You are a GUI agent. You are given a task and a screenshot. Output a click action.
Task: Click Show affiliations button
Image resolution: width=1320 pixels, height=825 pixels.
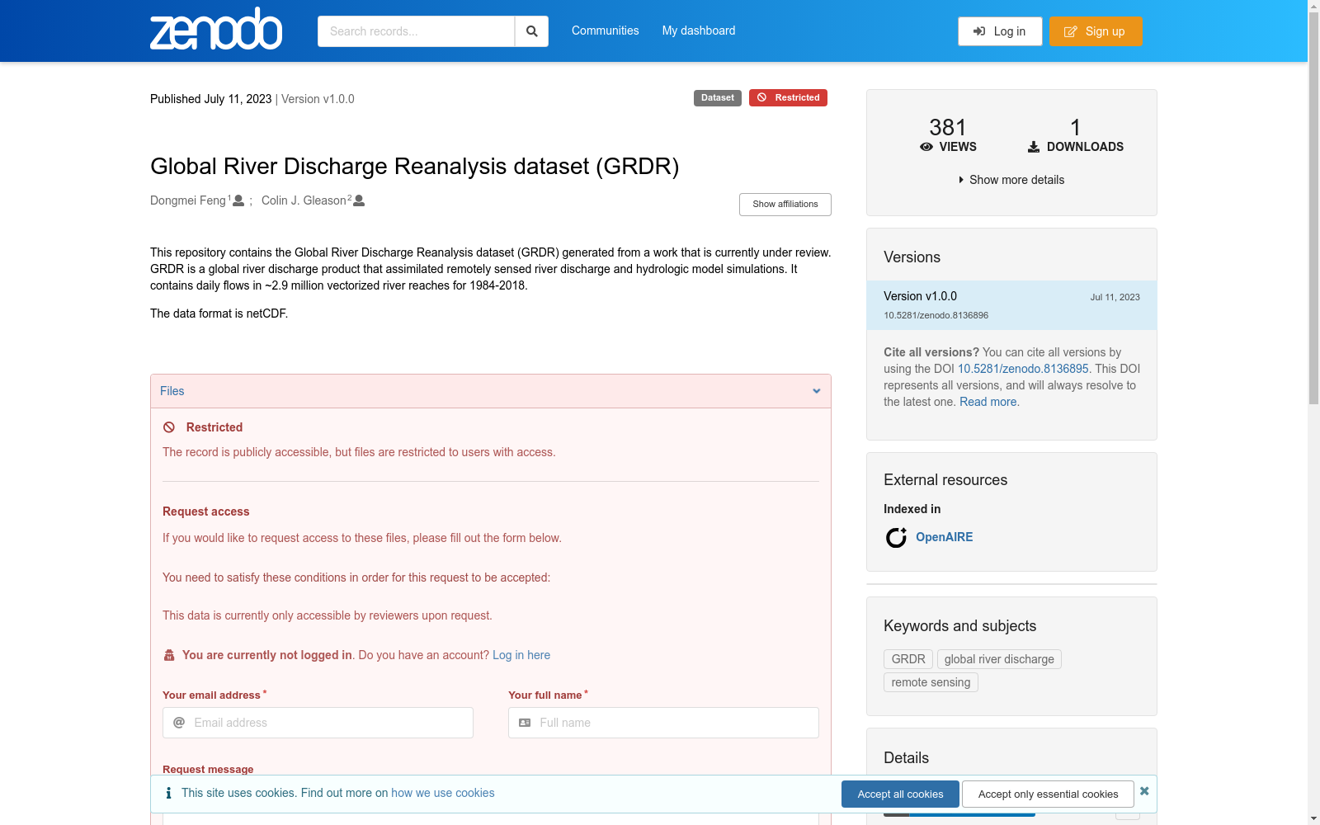click(x=785, y=205)
